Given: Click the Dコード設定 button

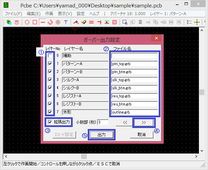Looking at the screenshot, I should 64,135.
